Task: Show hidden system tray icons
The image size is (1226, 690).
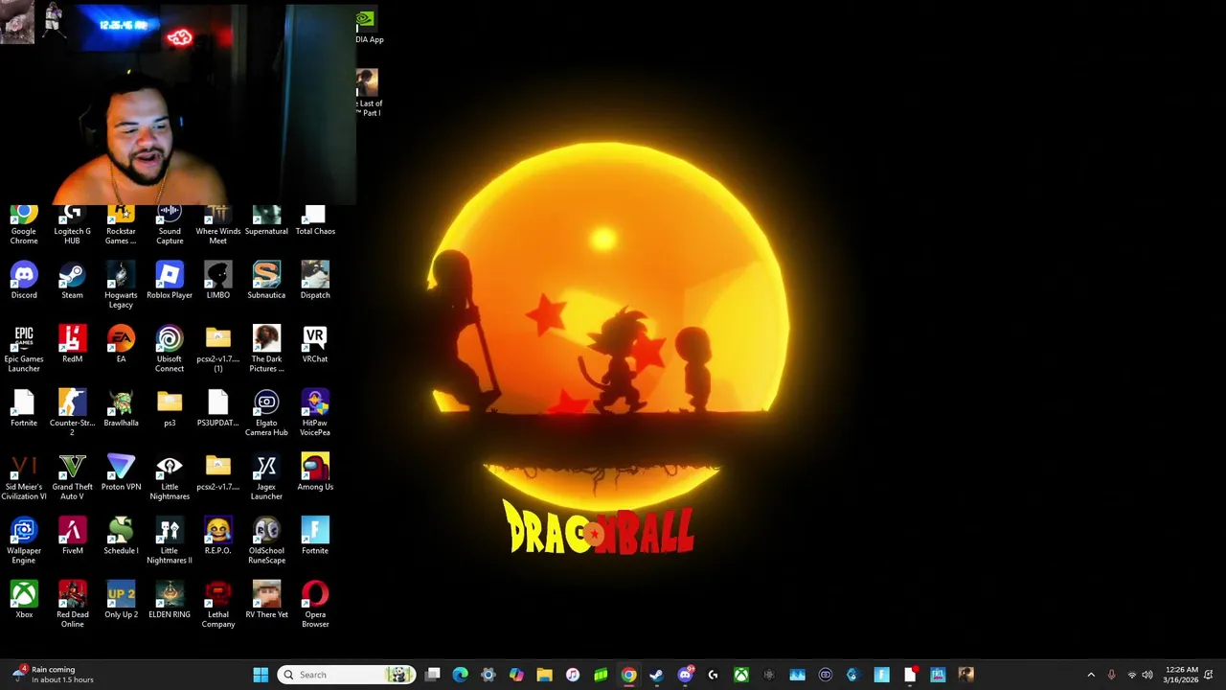Action: [x=1091, y=675]
